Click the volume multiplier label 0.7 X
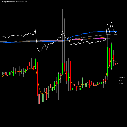The height and width of the screenshot is (127, 127). tap(122, 81)
